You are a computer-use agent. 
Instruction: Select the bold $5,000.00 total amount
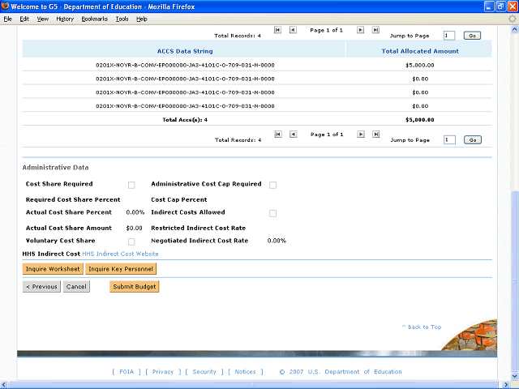click(x=420, y=120)
